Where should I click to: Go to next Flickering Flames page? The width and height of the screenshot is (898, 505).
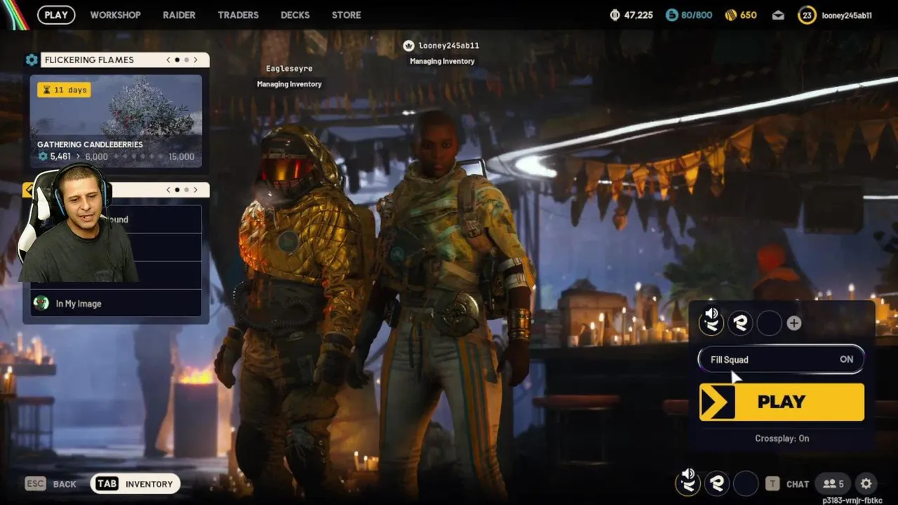(195, 60)
